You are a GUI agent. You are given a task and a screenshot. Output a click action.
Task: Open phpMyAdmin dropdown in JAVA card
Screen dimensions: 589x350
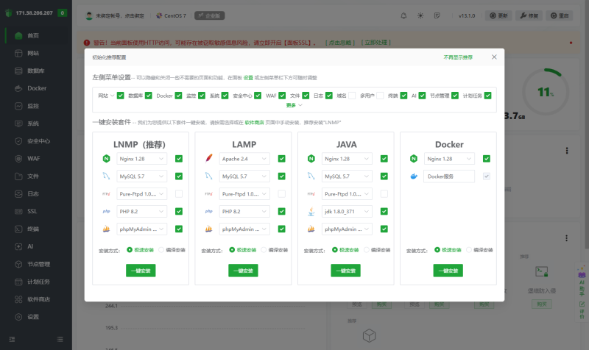tap(347, 229)
